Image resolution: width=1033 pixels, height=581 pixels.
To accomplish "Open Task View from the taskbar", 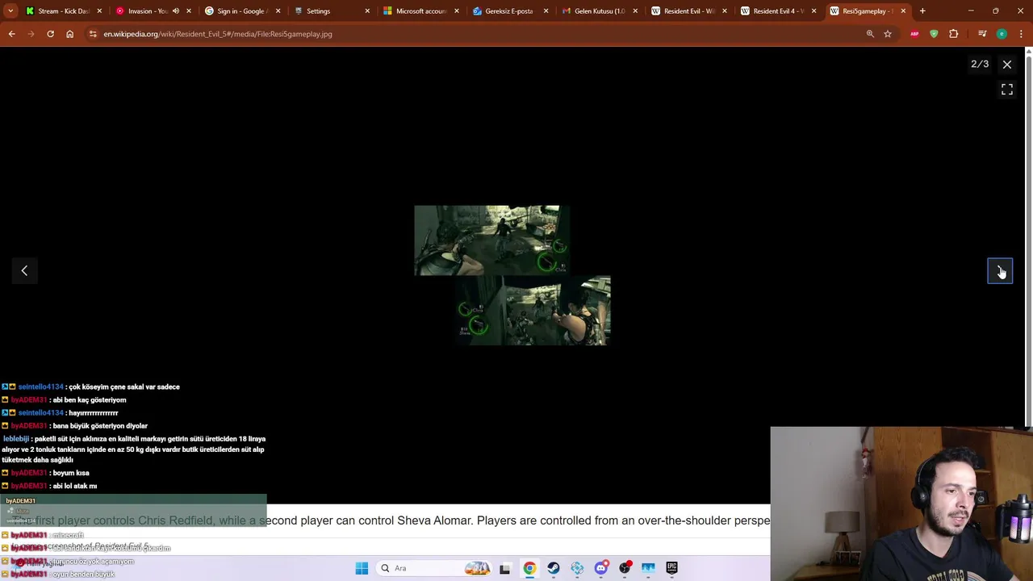I will point(504,568).
